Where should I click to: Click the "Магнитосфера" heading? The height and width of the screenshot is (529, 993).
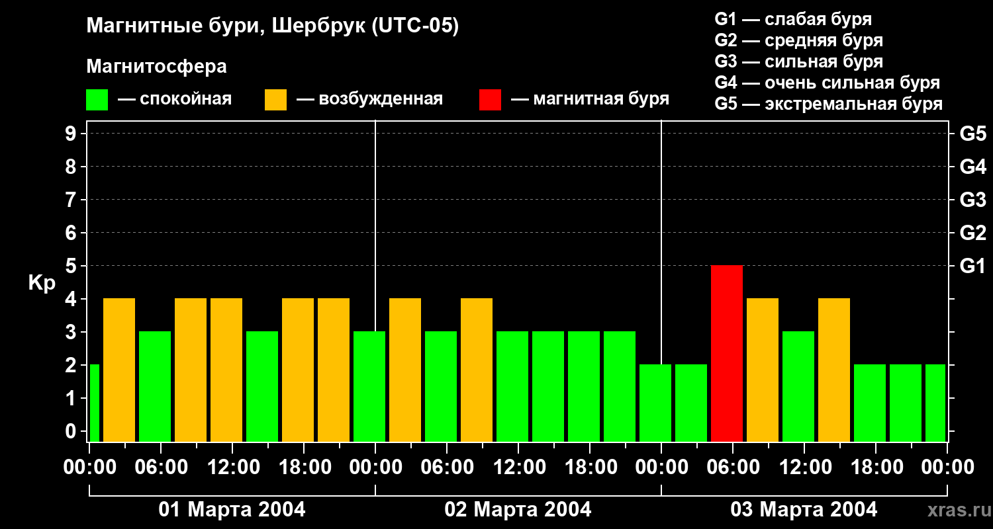click(156, 67)
